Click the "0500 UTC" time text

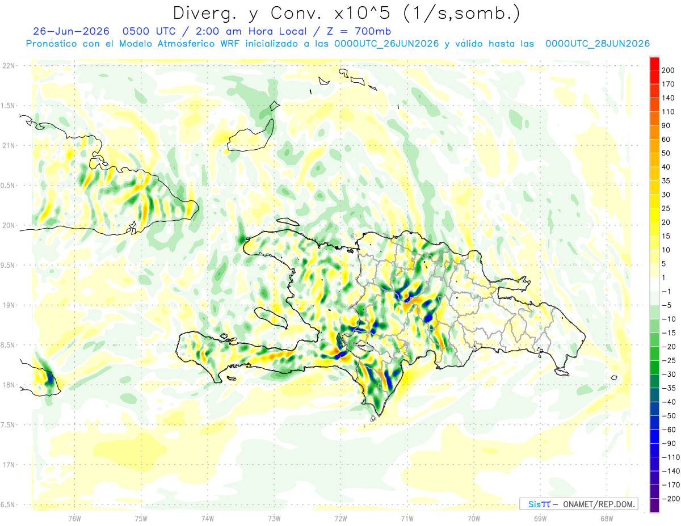(x=149, y=32)
